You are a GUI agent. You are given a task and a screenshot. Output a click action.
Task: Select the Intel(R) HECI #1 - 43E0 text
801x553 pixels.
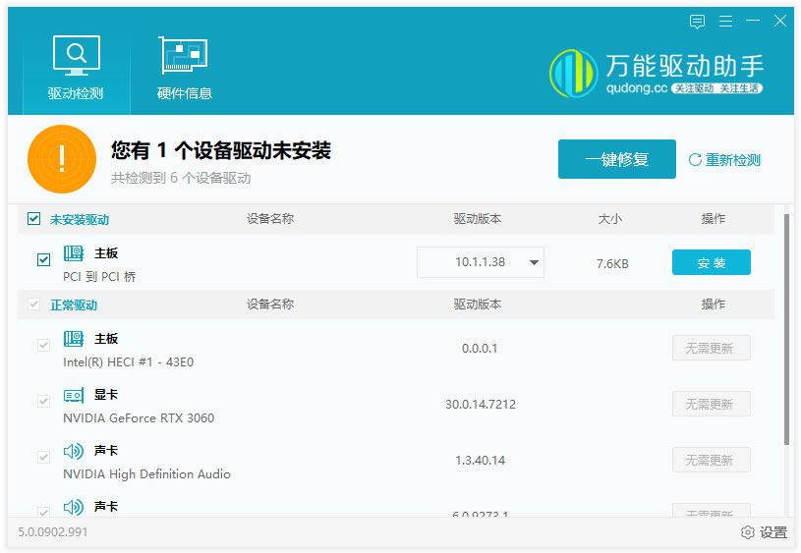tap(128, 362)
